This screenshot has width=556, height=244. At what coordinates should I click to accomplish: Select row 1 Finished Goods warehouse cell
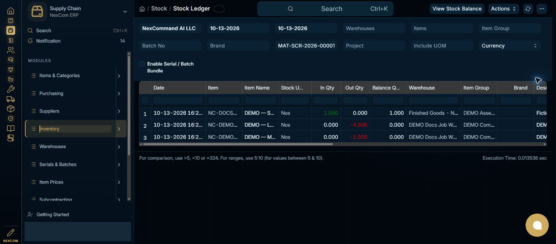433,113
